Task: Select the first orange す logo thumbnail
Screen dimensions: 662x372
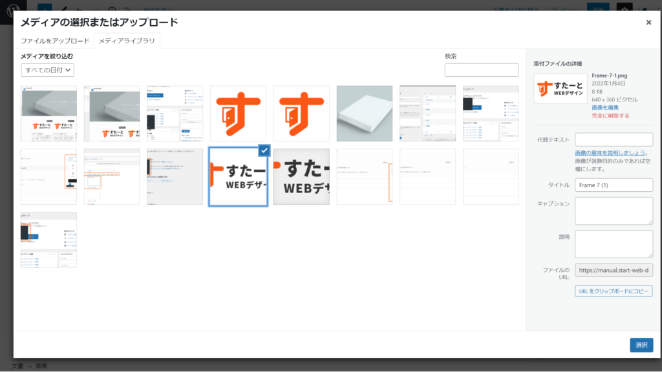Action: (x=238, y=114)
